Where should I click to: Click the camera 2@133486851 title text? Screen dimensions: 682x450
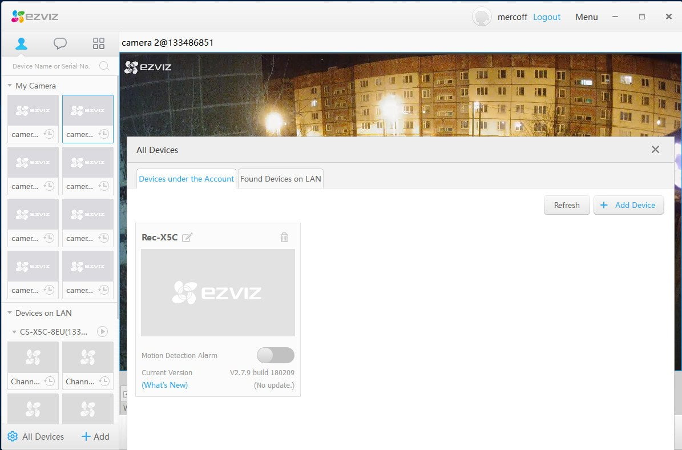(167, 43)
